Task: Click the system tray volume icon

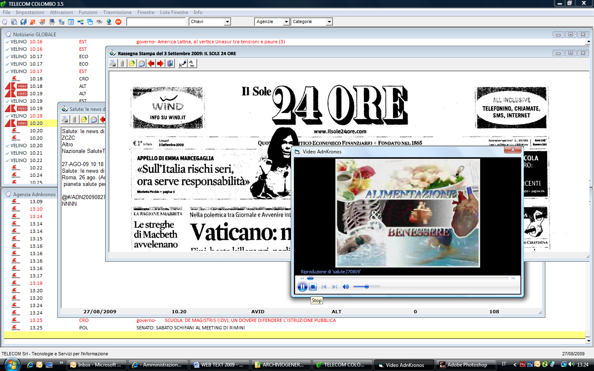Action: [x=571, y=364]
